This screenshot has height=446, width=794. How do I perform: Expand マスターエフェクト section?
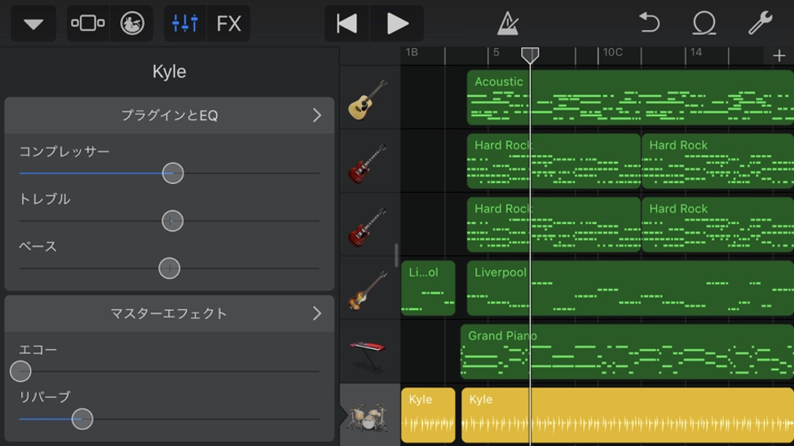pos(169,313)
